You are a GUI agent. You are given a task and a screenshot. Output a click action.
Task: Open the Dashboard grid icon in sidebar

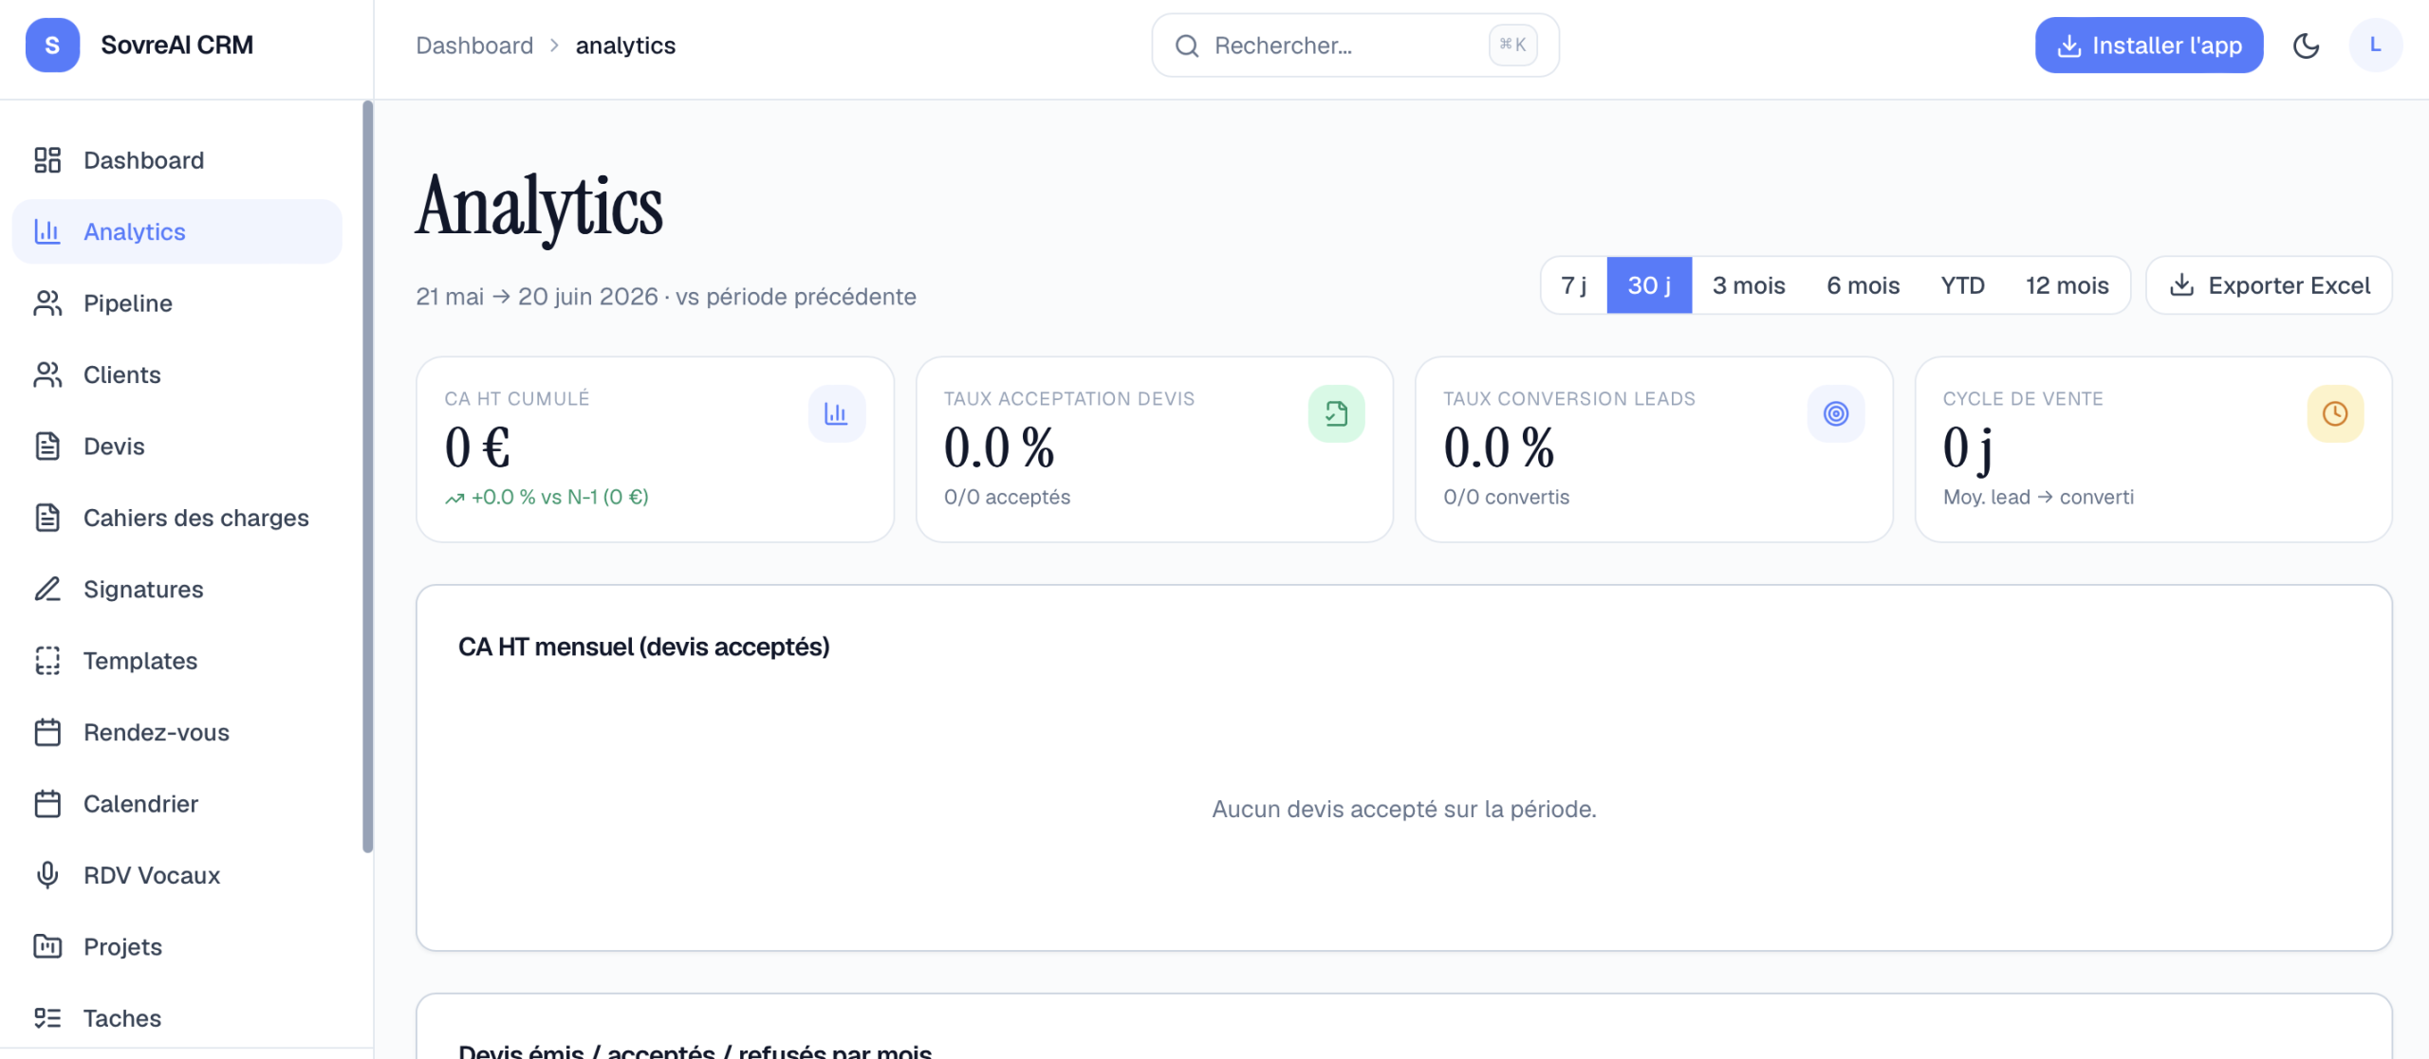[x=47, y=160]
